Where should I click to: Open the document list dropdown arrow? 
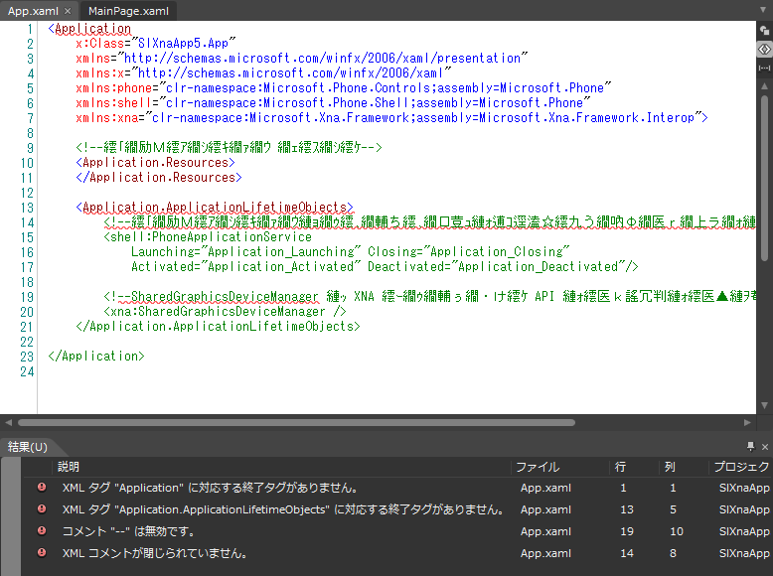point(763,10)
